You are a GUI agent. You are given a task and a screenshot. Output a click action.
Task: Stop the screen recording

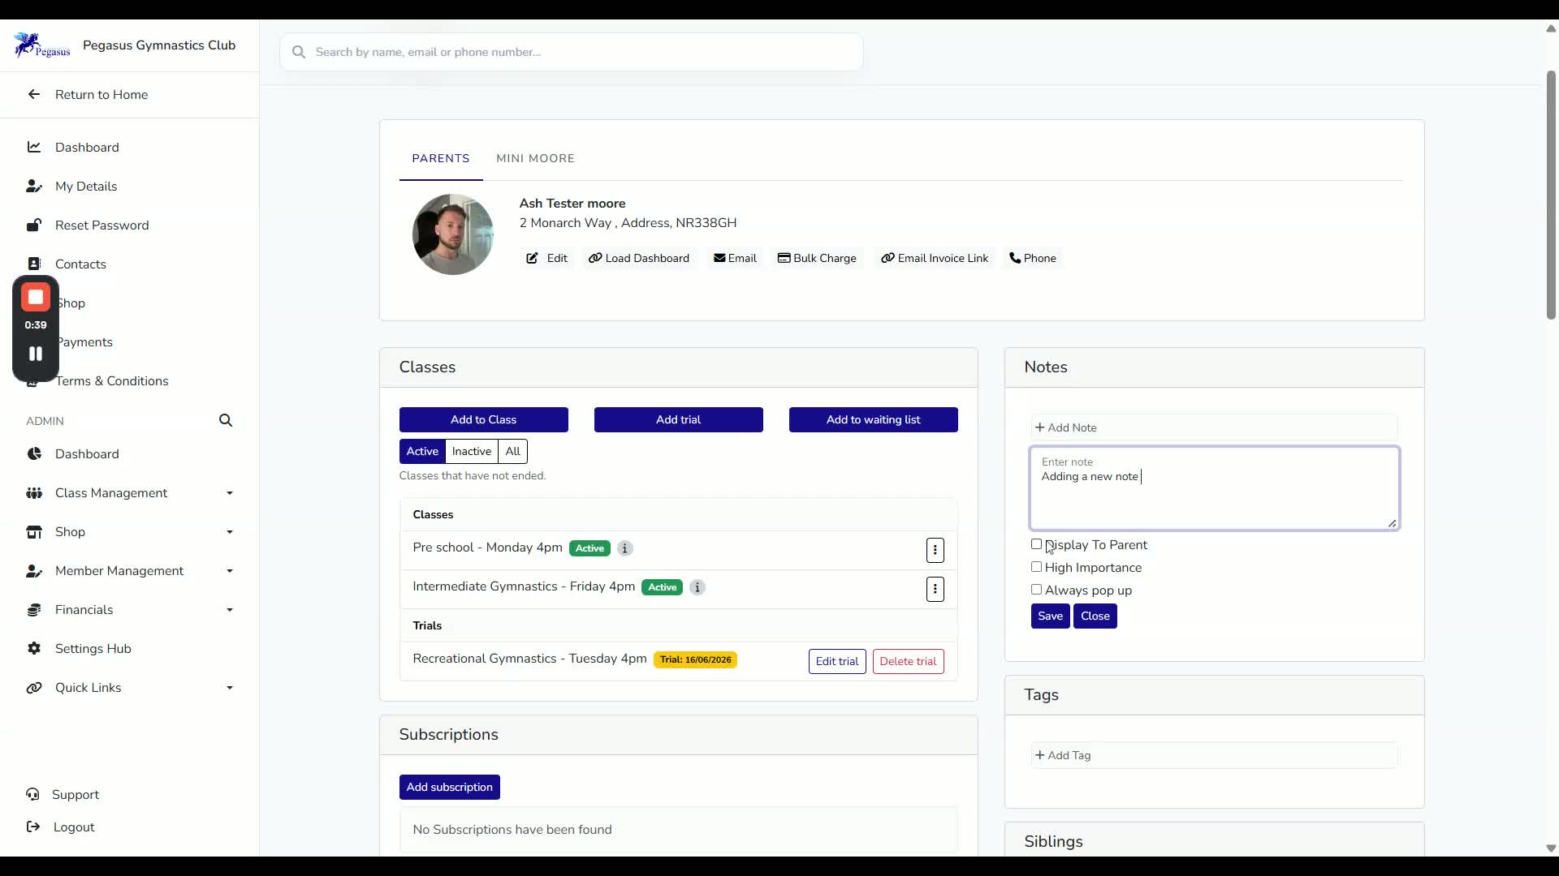[x=36, y=297]
